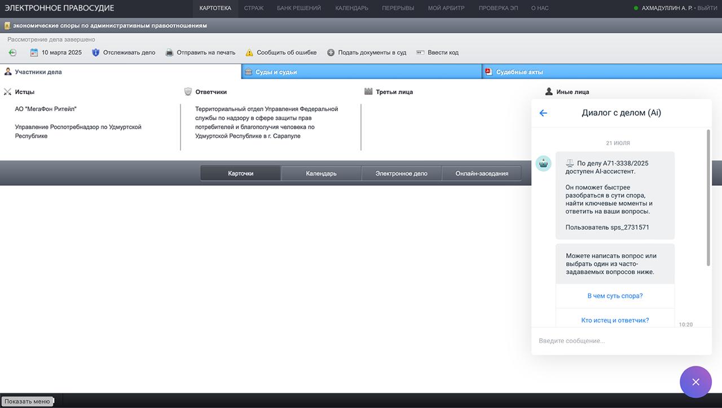
Task: Go back using the AI dialog's arrow
Action: pyautogui.click(x=543, y=113)
